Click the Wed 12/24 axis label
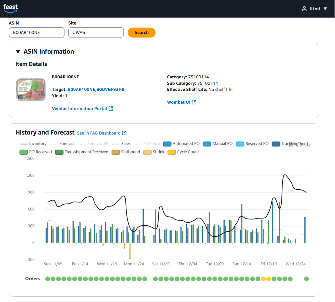This screenshot has height=302, width=335. pyautogui.click(x=295, y=264)
